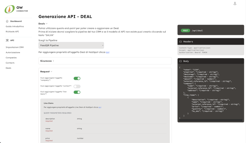Open the user profile icon

pos(235,3)
